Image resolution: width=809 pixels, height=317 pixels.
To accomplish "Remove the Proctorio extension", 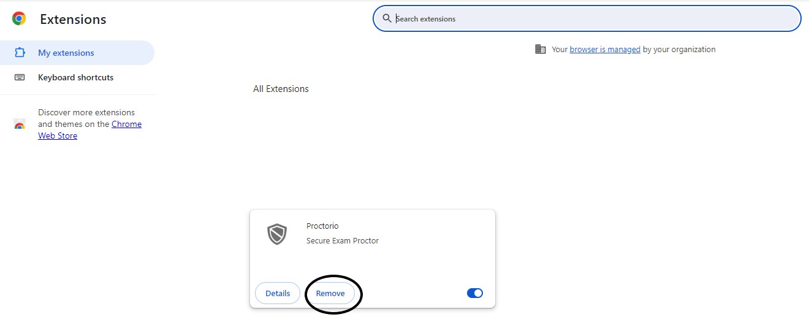I will 330,293.
